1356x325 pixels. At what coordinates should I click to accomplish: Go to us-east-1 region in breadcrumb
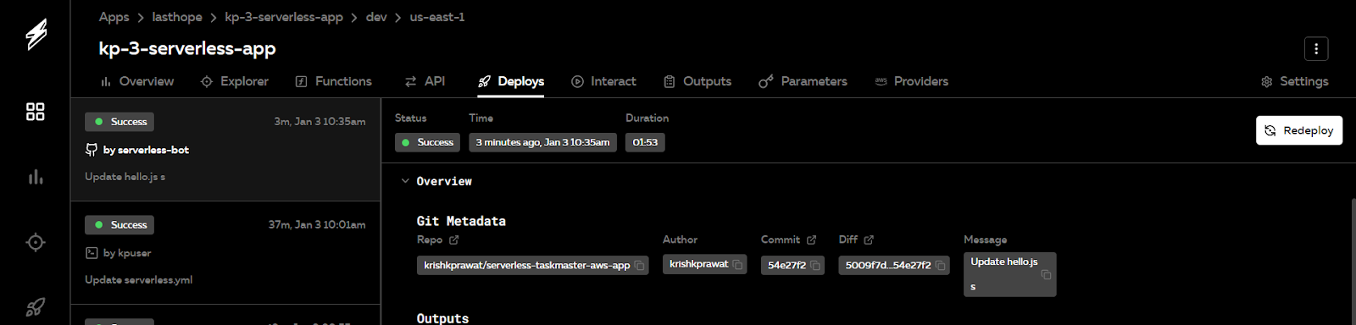tap(437, 17)
